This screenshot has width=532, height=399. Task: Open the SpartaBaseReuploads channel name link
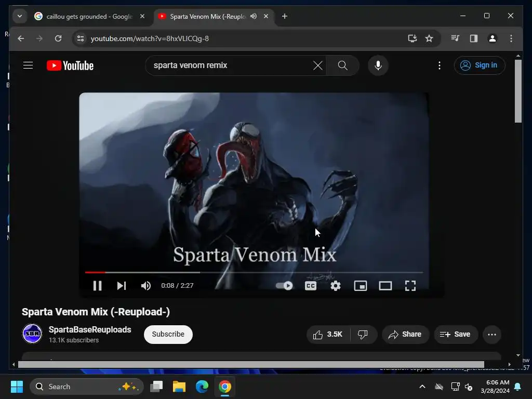(90, 329)
